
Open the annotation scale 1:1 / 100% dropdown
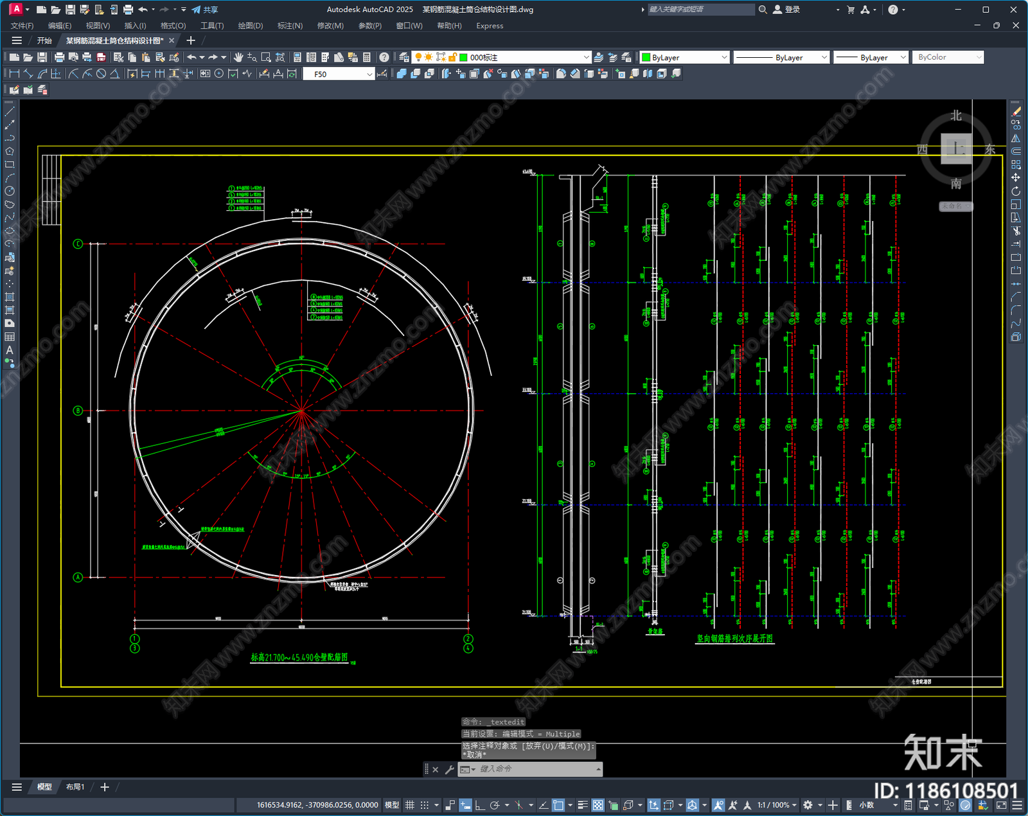[777, 805]
